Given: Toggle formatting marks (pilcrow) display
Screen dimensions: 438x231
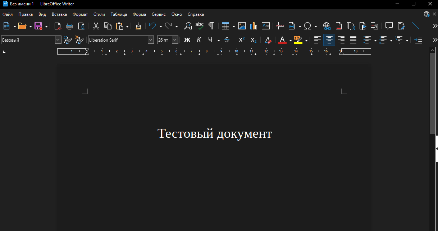Looking at the screenshot, I should pos(211,26).
